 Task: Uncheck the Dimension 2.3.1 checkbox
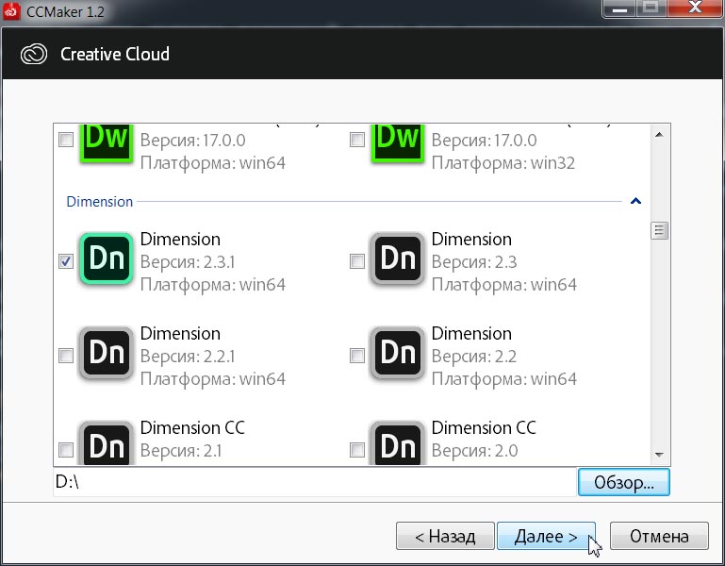coord(66,261)
